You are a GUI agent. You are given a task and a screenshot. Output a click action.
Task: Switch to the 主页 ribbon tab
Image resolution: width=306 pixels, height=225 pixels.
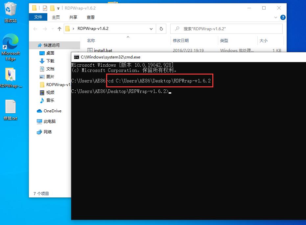coord(56,17)
